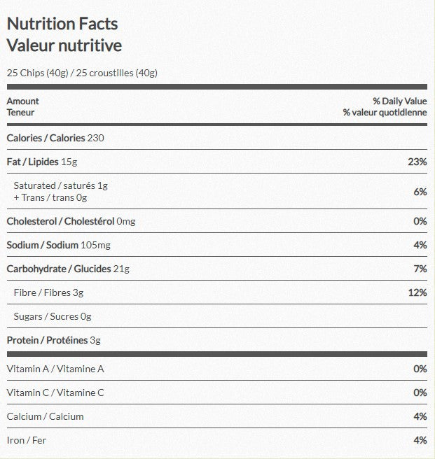Select the Vitamin C / Vitamine C label

click(x=55, y=393)
